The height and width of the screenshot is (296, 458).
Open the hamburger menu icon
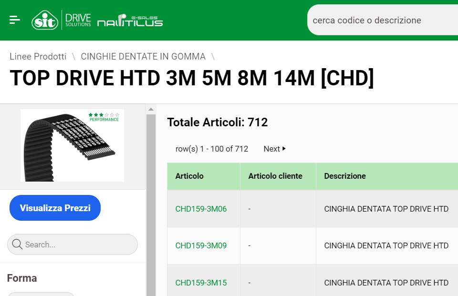pos(15,20)
